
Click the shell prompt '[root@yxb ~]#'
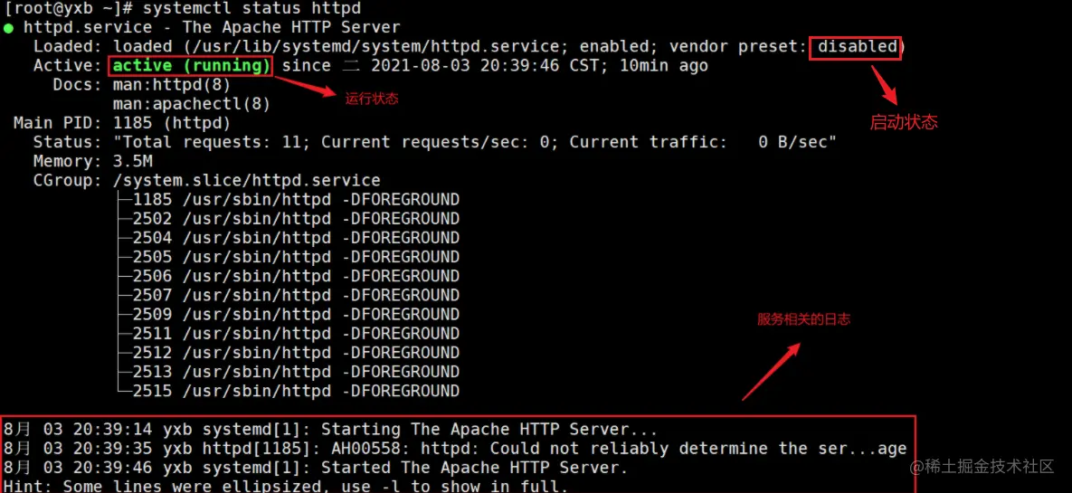(x=68, y=9)
